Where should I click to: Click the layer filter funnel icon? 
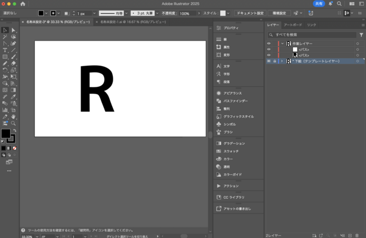tap(361, 35)
